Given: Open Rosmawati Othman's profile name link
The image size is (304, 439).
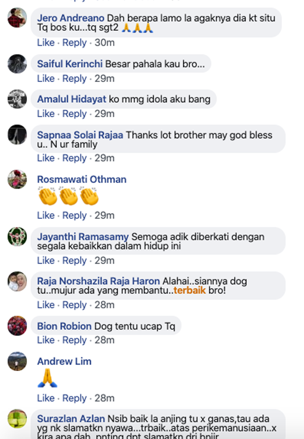Looking at the screenshot, I should coord(82,179).
